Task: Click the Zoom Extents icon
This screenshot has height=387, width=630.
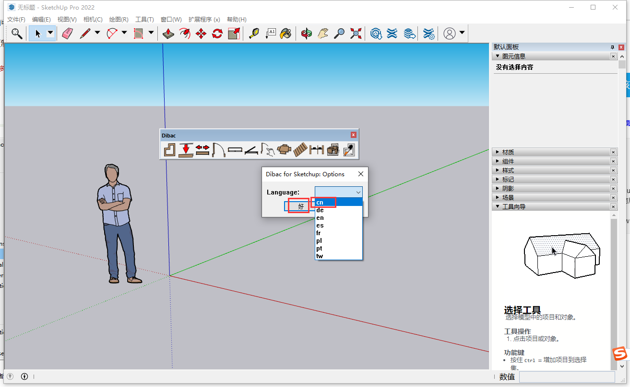Action: [x=356, y=34]
